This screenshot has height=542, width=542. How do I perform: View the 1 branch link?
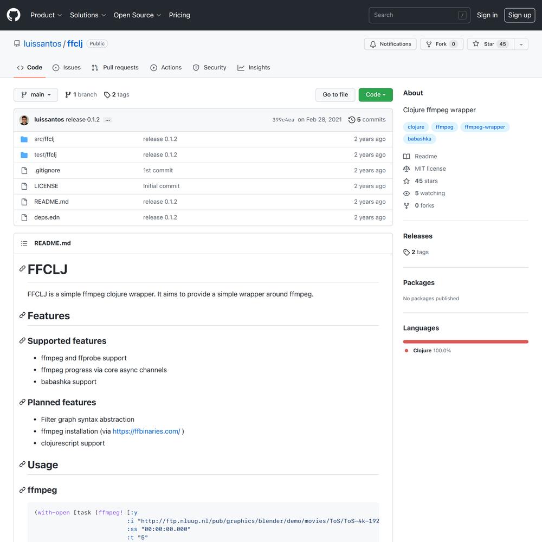[81, 94]
